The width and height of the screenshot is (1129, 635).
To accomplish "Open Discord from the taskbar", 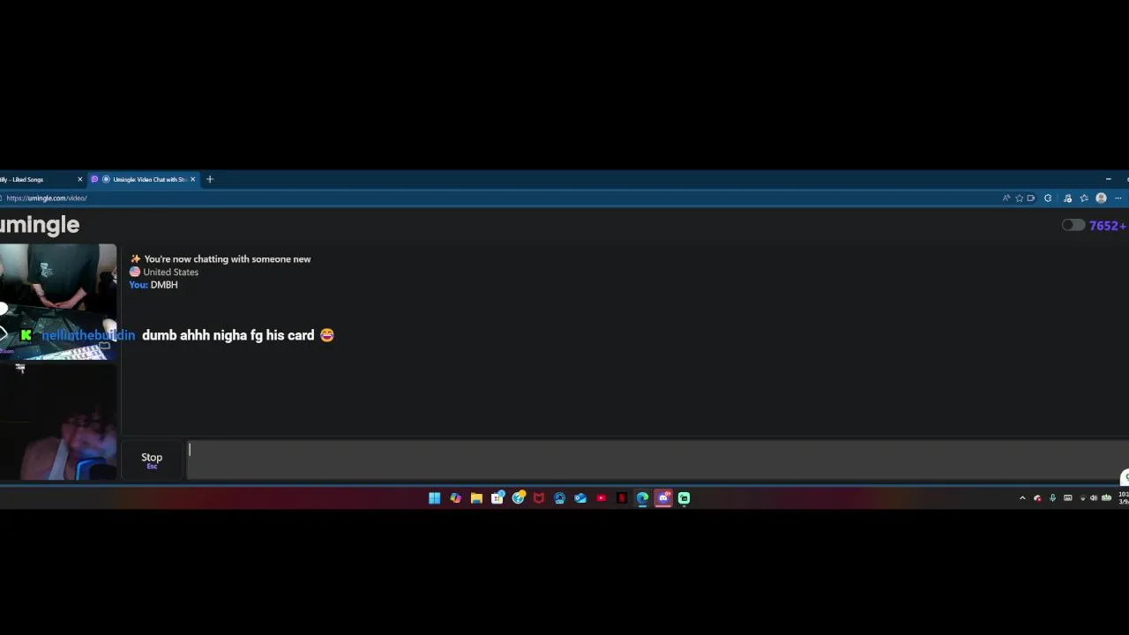I will coord(663,498).
